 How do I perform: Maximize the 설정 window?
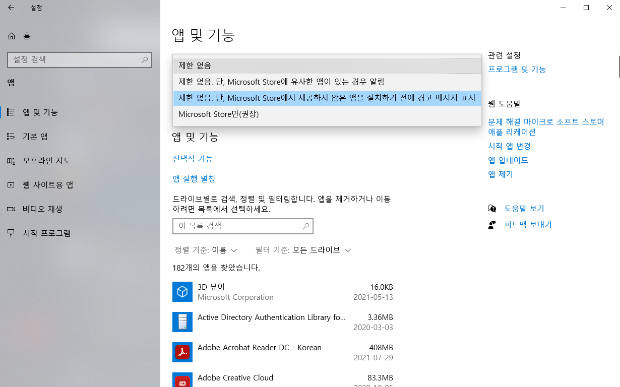pyautogui.click(x=586, y=8)
